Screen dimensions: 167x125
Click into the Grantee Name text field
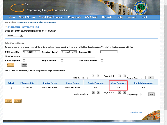tap(59, 56)
